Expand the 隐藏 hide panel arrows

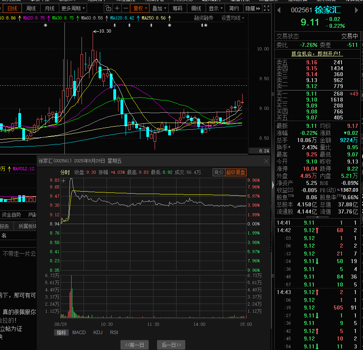pos(252,9)
